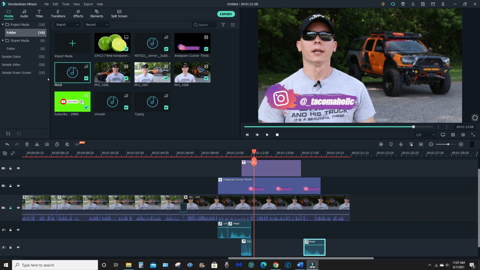Click the mark-in brace in the preview
The width and height of the screenshot is (480, 270).
438,127
